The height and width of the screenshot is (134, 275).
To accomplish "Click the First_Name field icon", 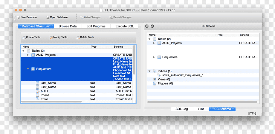I will click(37, 87).
